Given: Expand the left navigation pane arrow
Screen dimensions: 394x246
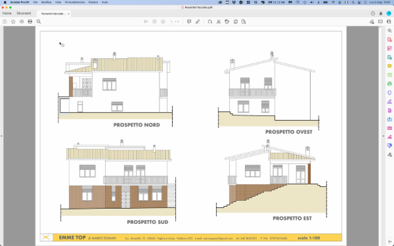Looking at the screenshot, I should (x=1, y=136).
